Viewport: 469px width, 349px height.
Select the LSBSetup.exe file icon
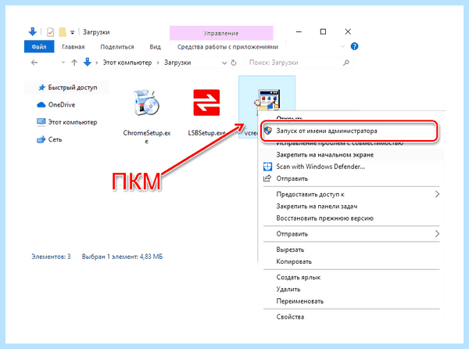click(206, 103)
